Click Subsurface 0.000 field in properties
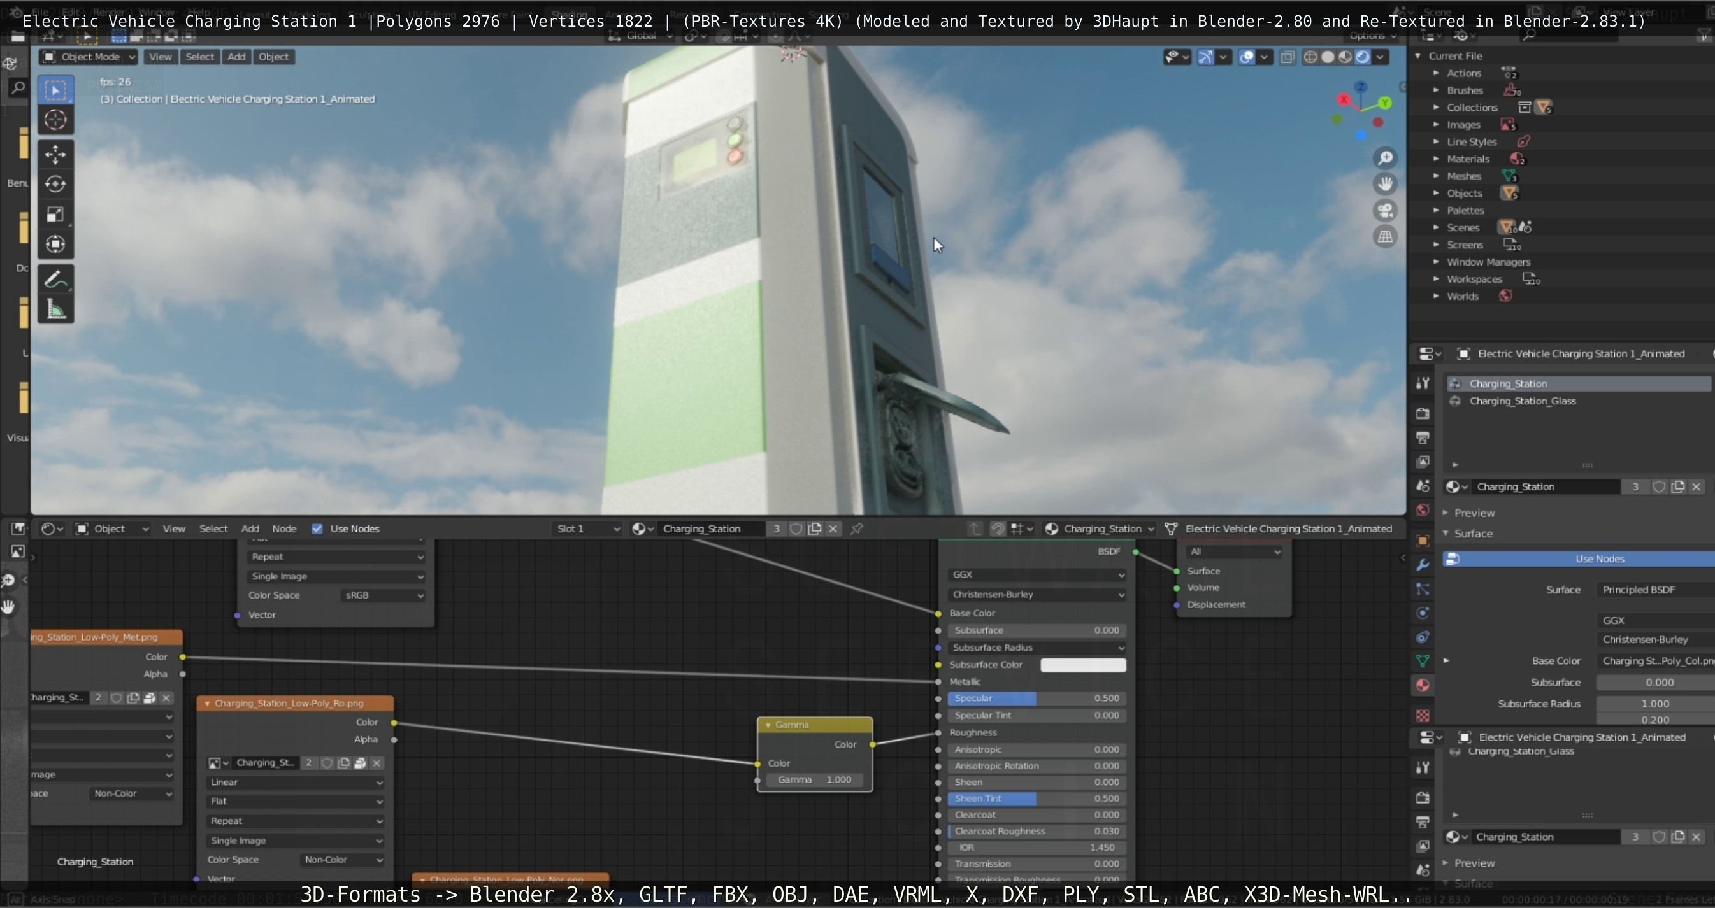 [1656, 683]
